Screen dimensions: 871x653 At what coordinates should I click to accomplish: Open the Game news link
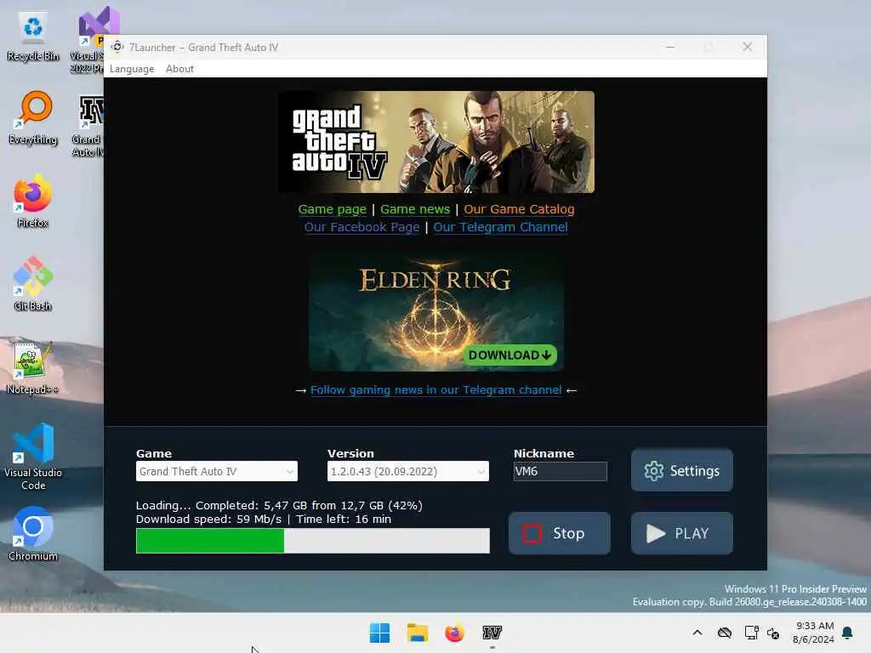point(415,209)
